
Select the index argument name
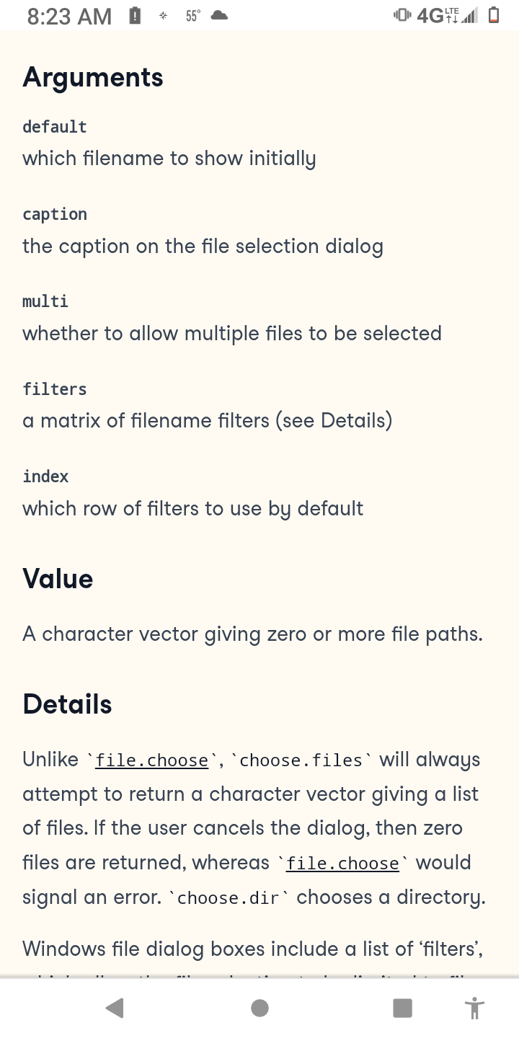pos(45,476)
